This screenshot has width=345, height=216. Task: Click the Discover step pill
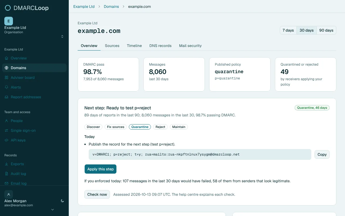point(93,127)
